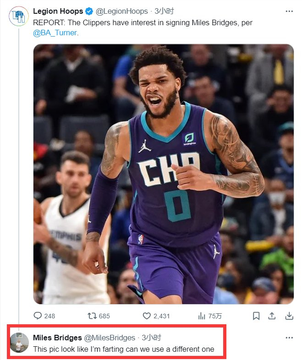Open the @BA_Turner mention link
Image resolution: width=302 pixels, height=360 pixels.
point(55,33)
